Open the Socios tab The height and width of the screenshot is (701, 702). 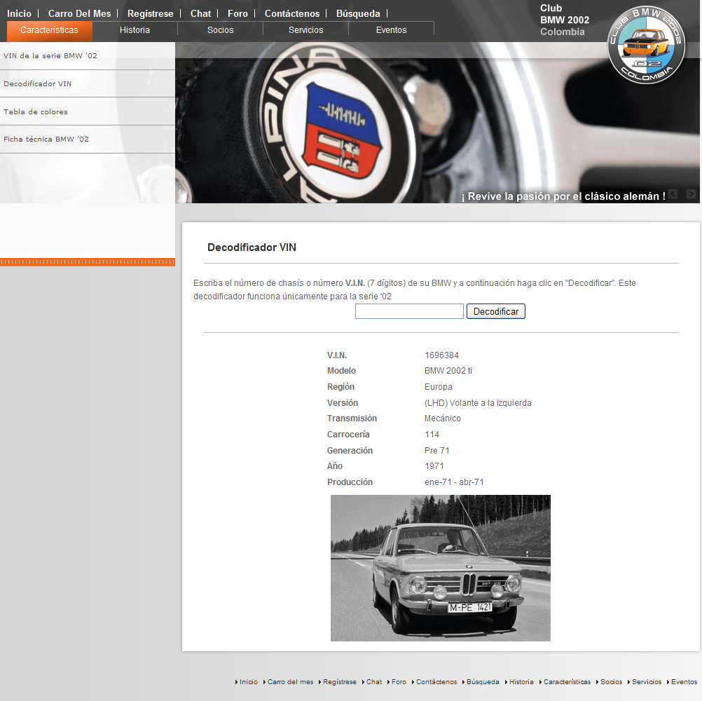point(220,30)
